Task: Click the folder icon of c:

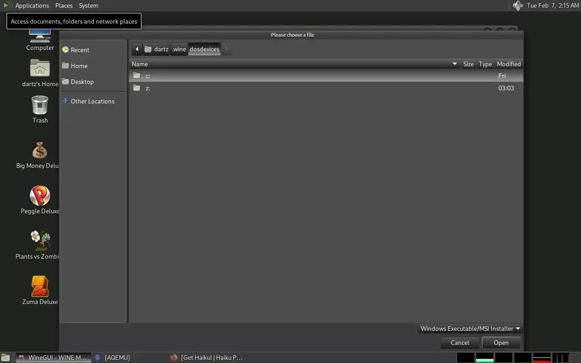Action: click(x=137, y=76)
